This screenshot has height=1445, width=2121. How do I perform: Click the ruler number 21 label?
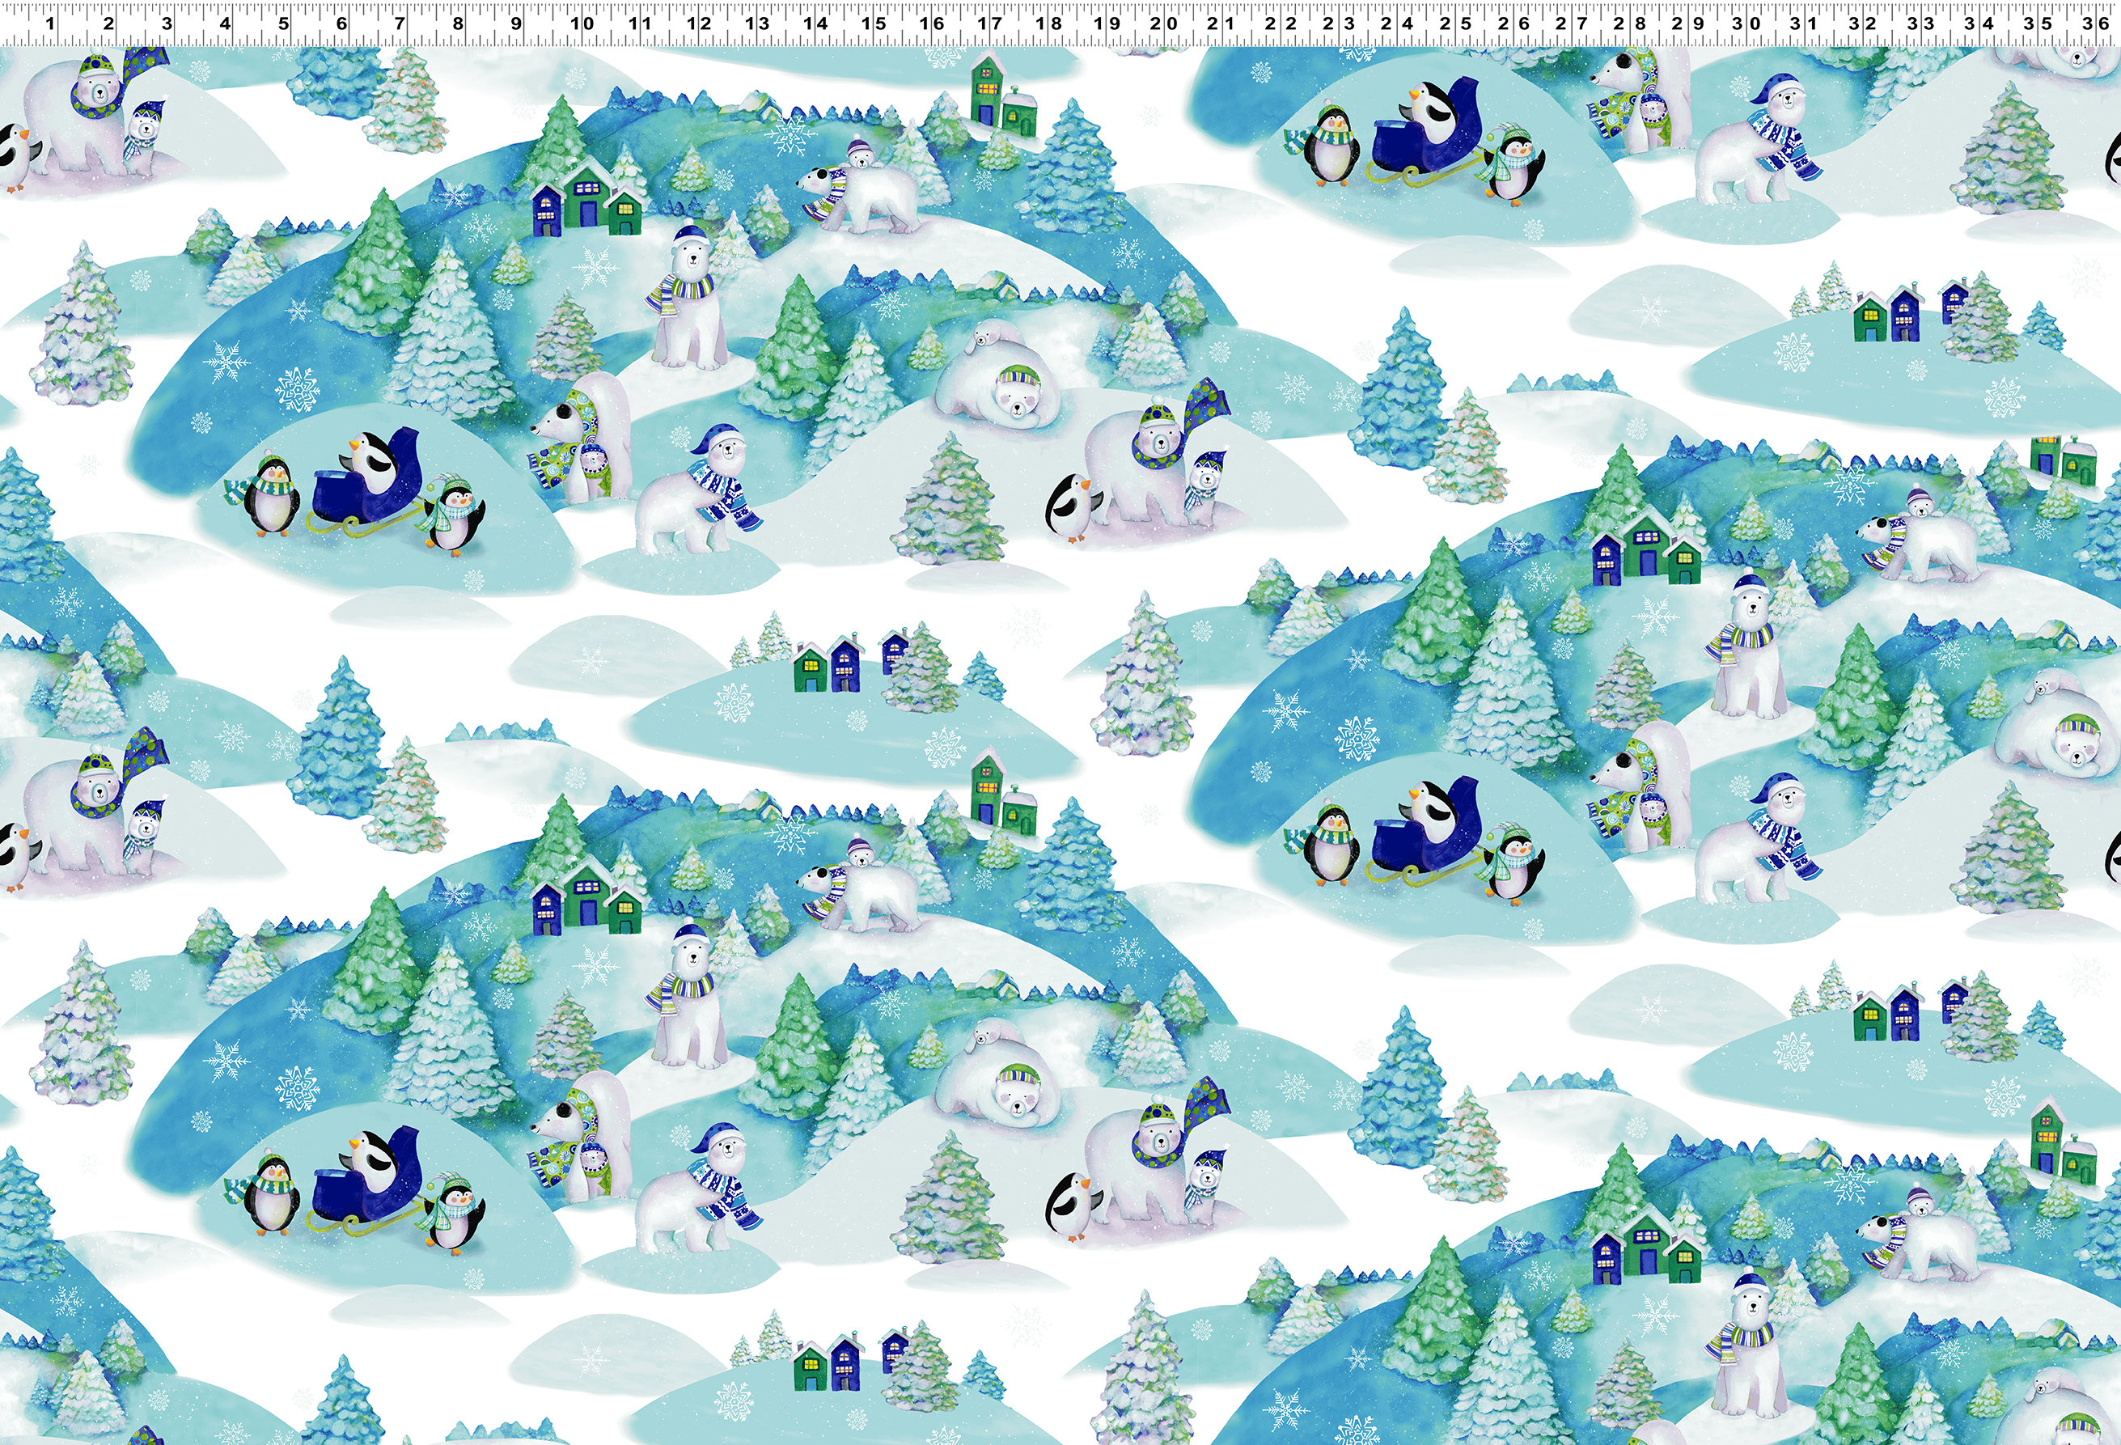click(x=1221, y=23)
